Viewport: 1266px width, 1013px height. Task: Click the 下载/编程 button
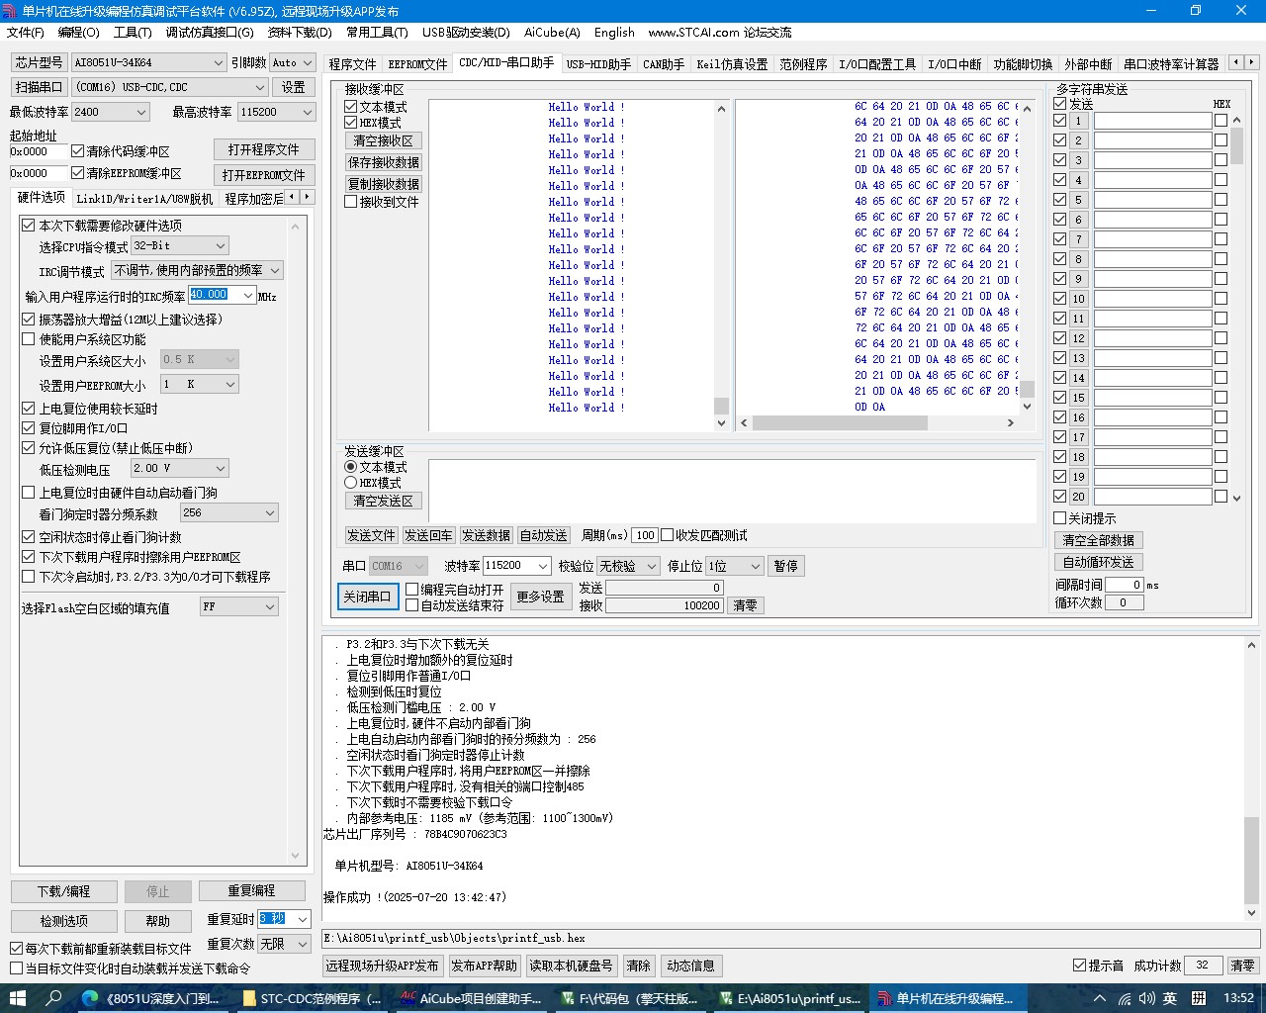pyautogui.click(x=64, y=891)
